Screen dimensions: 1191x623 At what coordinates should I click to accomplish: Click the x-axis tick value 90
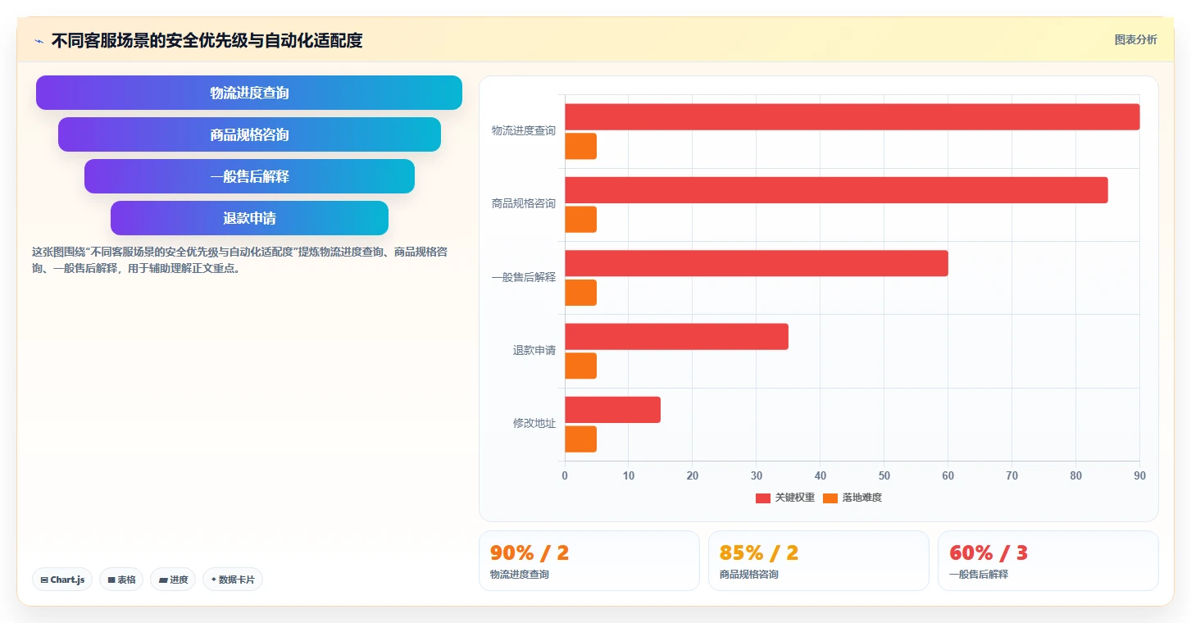(1139, 475)
